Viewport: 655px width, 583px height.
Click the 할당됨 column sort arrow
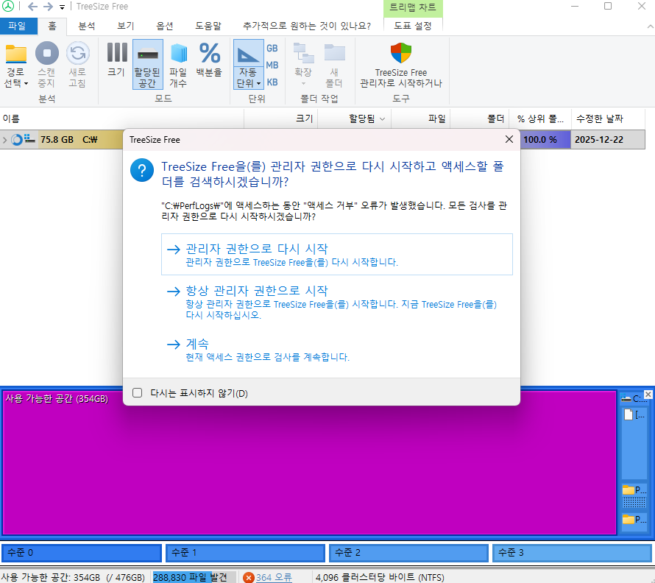pos(382,119)
